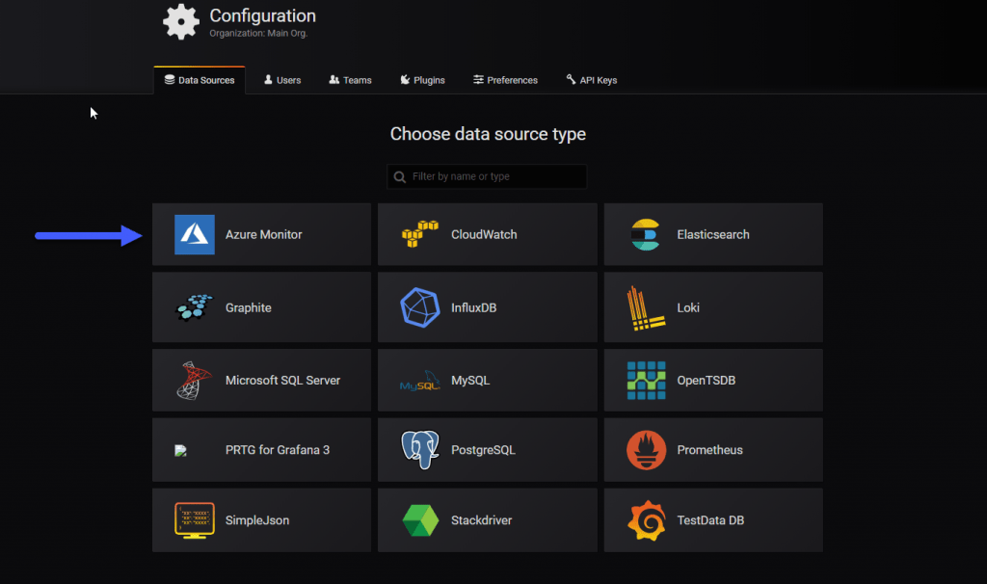Click the Data Sources database icon

click(x=170, y=79)
